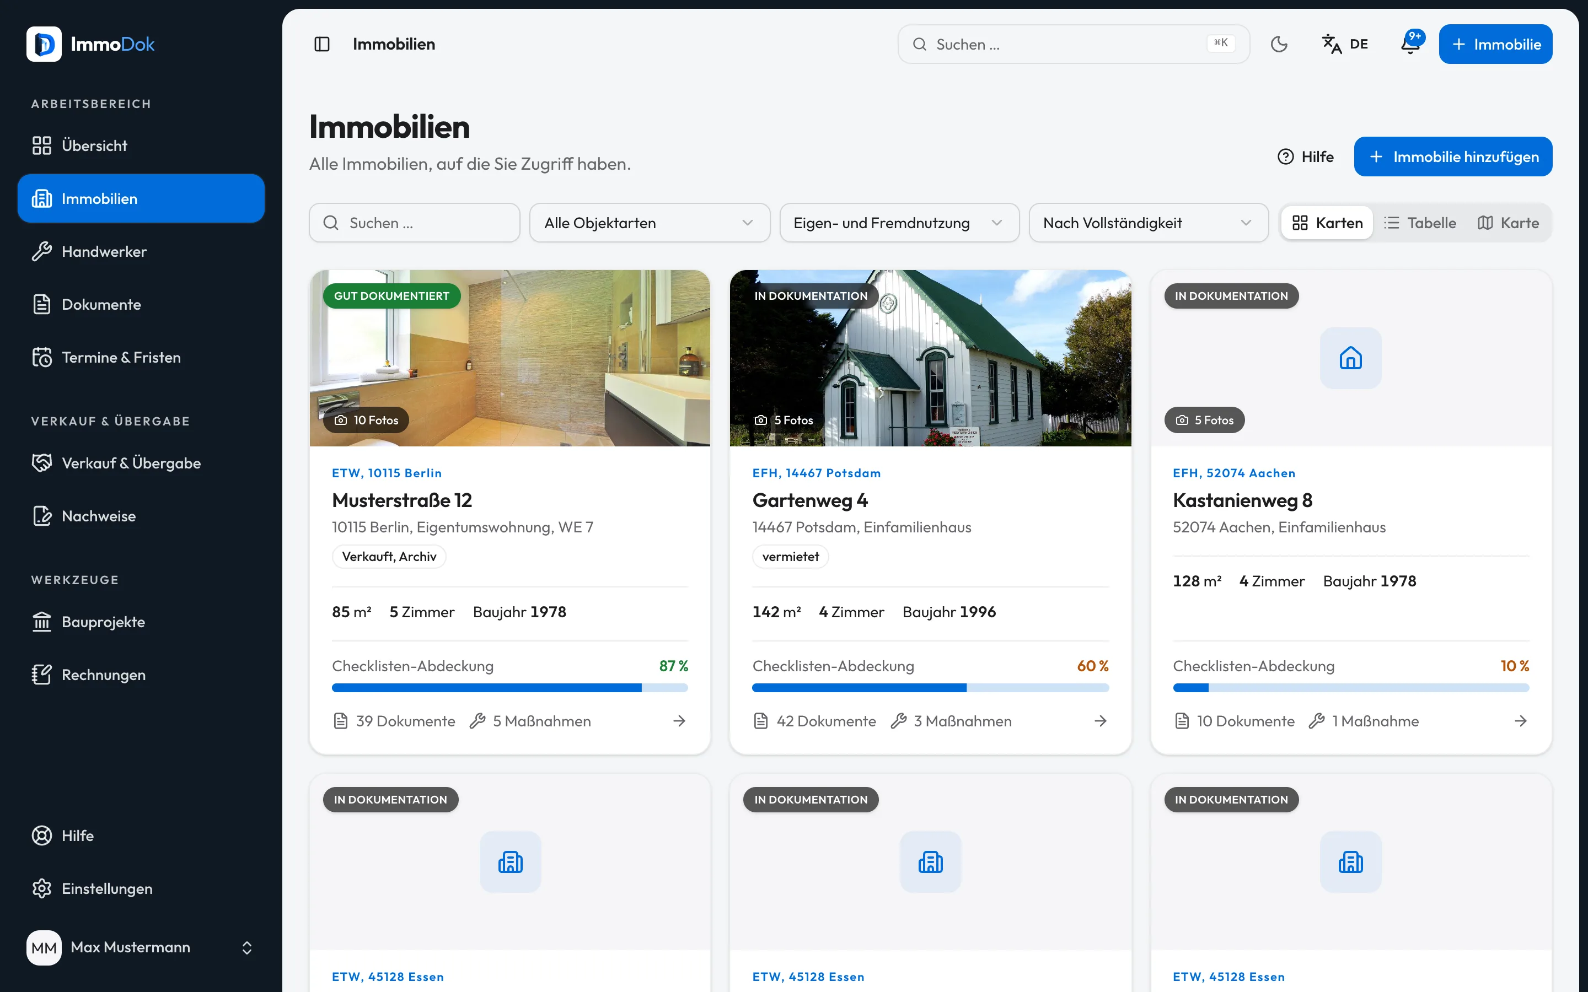Open Bauprojekte in the sidebar
The image size is (1588, 992).
pyautogui.click(x=141, y=622)
